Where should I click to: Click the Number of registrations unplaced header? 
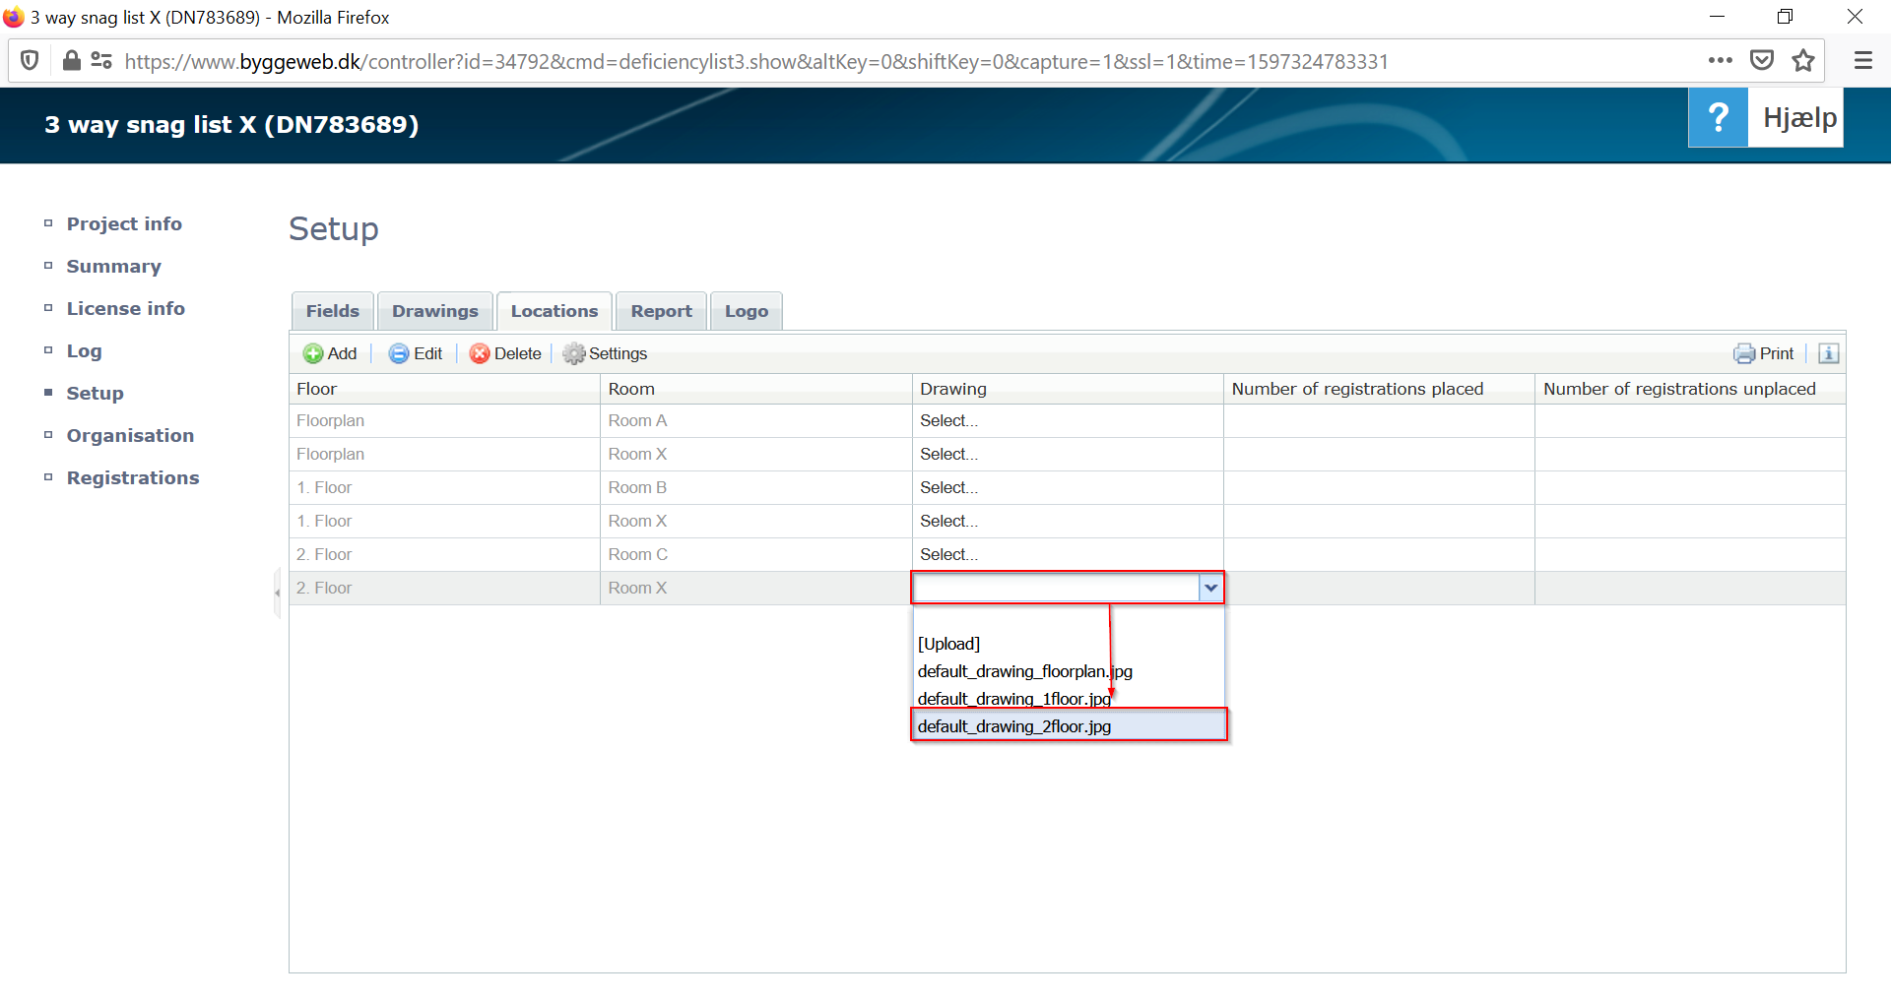(x=1690, y=389)
